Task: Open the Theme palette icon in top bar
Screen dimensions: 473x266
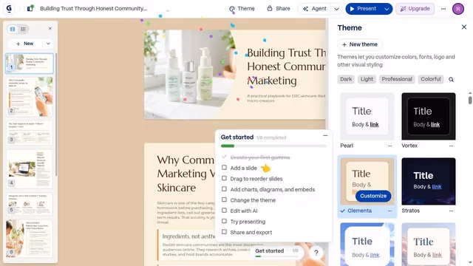Action: 232,9
